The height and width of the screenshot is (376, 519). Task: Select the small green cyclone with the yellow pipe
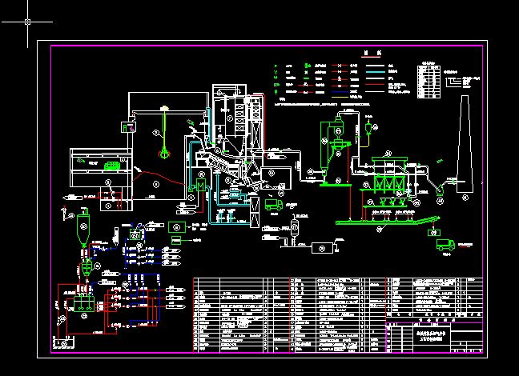tap(368, 128)
